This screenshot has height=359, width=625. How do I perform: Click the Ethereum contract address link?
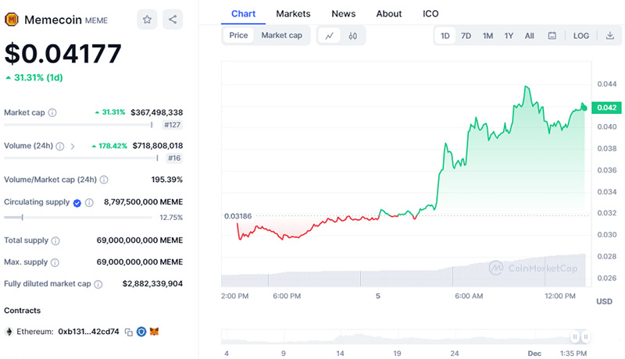click(88, 332)
